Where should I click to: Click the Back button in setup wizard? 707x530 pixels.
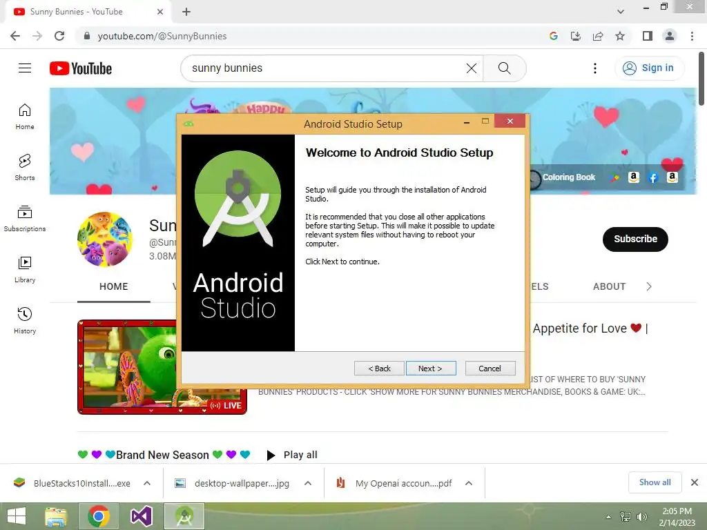[379, 369]
